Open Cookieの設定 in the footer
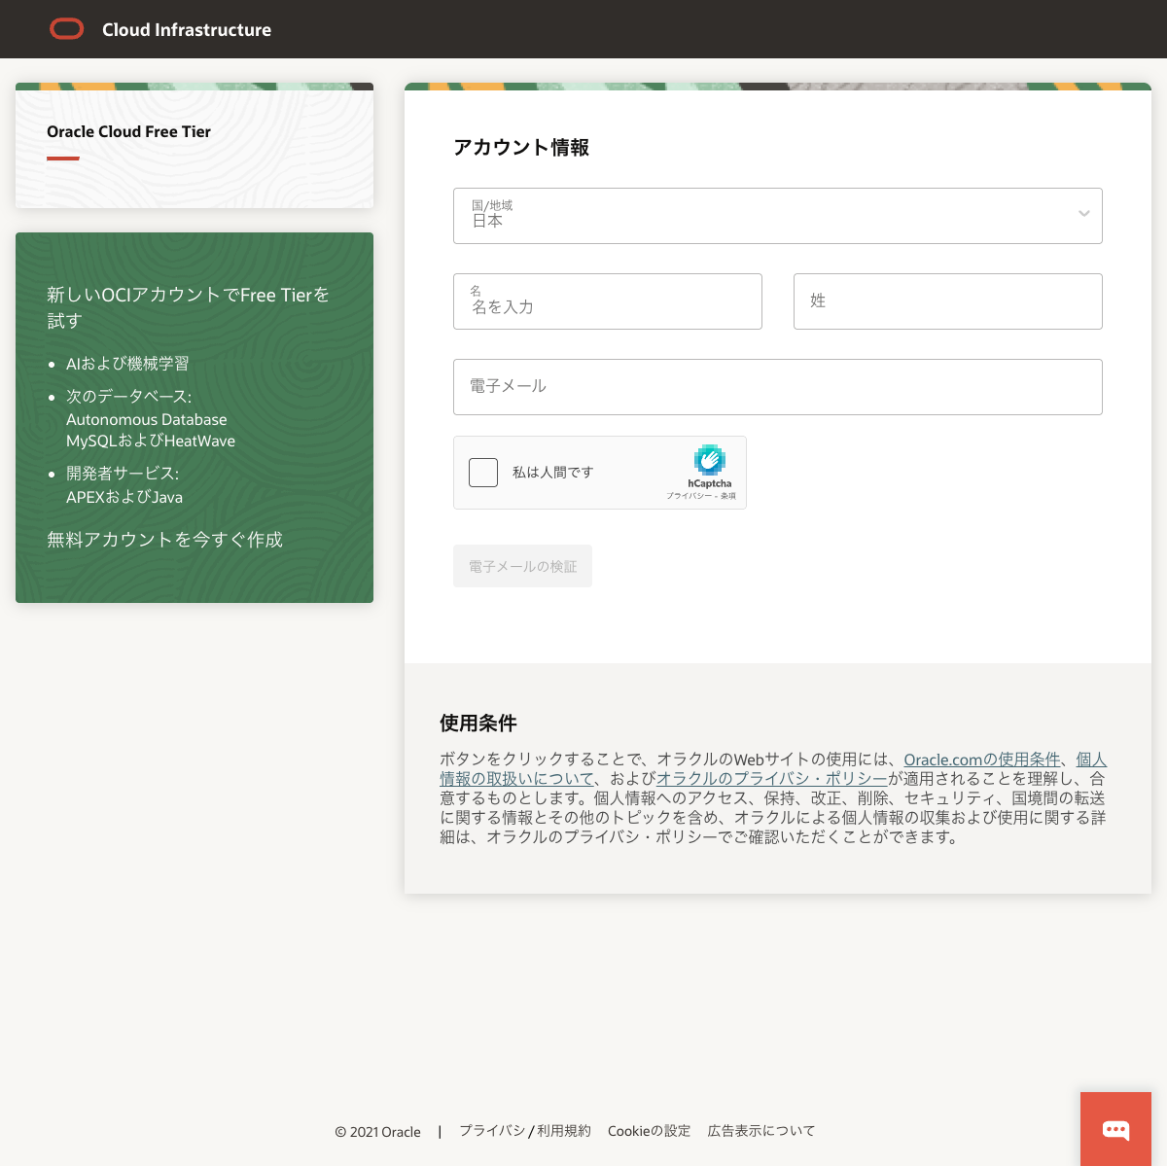The width and height of the screenshot is (1167, 1166). point(649,1131)
